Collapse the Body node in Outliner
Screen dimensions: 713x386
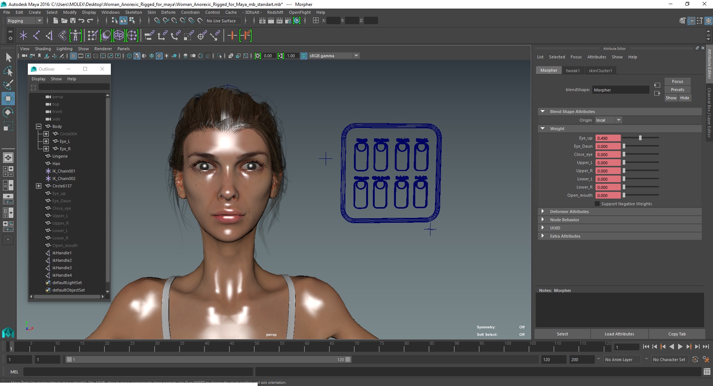click(39, 126)
